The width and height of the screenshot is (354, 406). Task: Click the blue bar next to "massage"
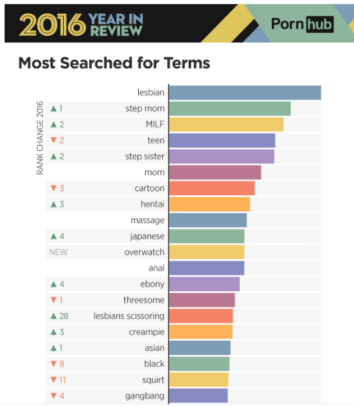coord(208,220)
